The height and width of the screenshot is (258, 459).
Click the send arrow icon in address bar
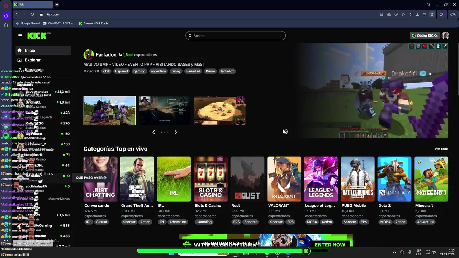[x=403, y=14]
